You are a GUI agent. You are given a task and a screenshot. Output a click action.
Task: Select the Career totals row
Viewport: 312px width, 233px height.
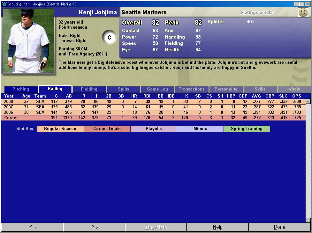pyautogui.click(x=153, y=118)
